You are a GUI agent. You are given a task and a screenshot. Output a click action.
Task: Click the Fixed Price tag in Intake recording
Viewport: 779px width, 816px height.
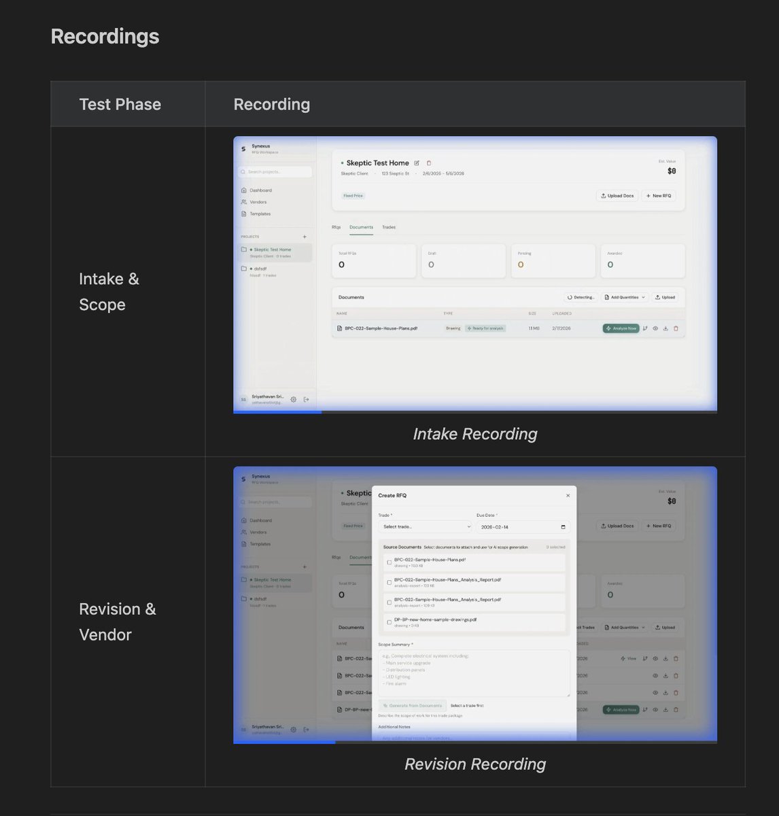tap(353, 196)
